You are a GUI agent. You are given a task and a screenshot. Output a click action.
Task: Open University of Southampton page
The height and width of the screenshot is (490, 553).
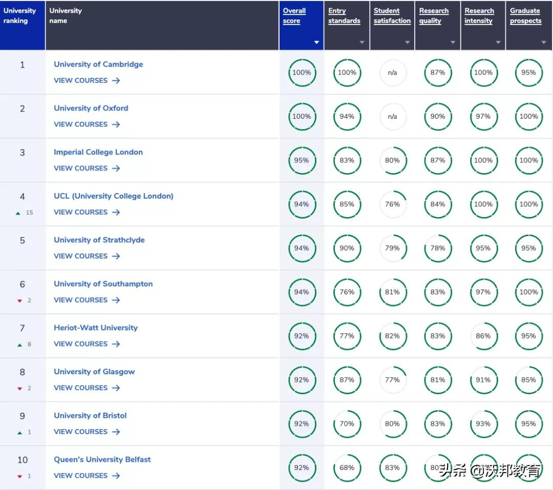(103, 284)
